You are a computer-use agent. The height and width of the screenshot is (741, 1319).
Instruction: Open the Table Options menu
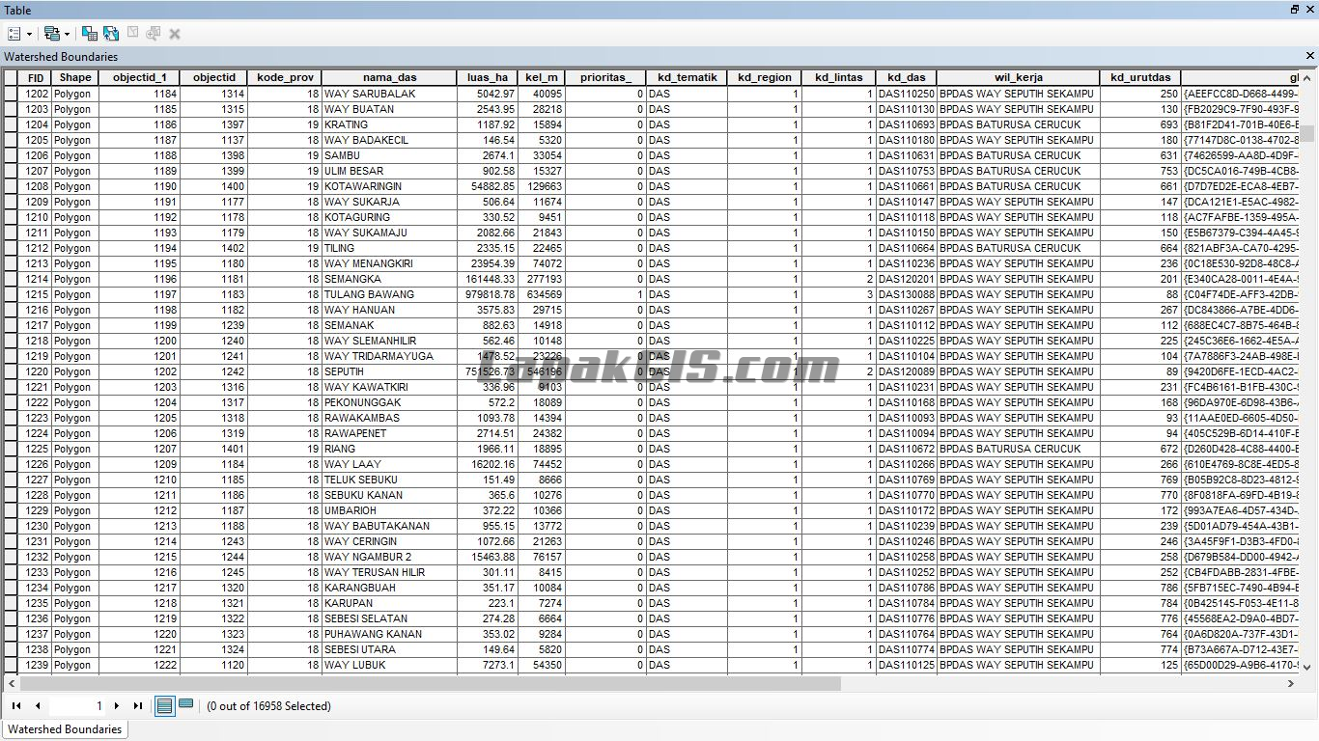pos(14,34)
